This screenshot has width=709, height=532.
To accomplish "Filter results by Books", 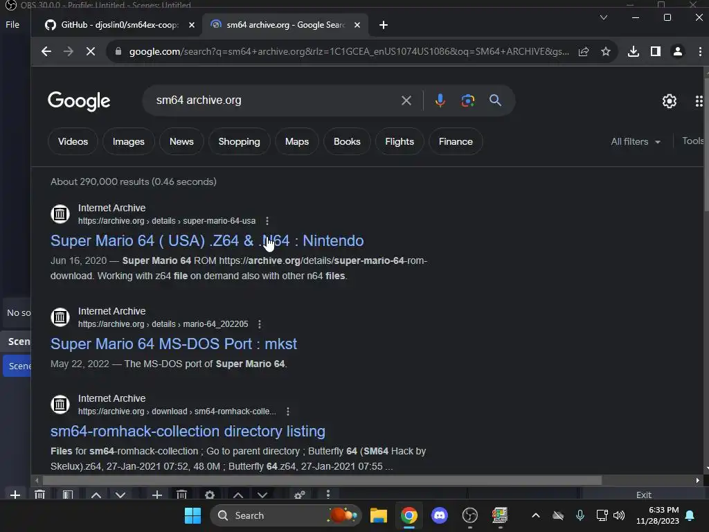I will point(347,141).
